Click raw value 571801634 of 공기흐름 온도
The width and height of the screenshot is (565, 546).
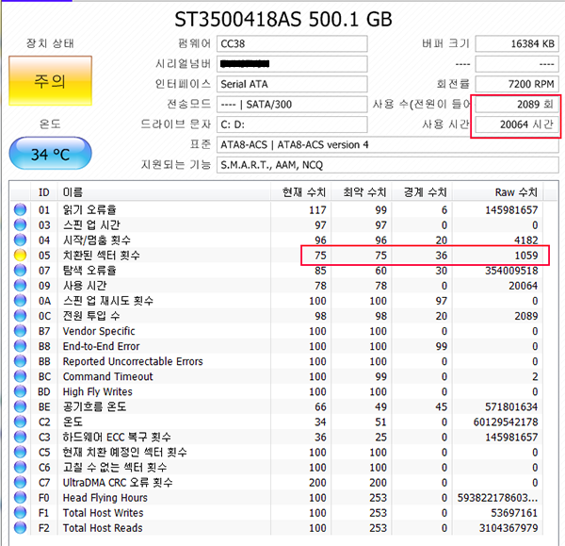pyautogui.click(x=511, y=407)
